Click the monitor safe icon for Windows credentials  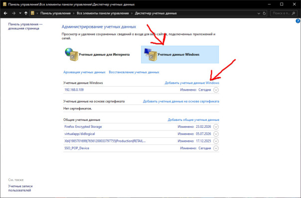150,55
